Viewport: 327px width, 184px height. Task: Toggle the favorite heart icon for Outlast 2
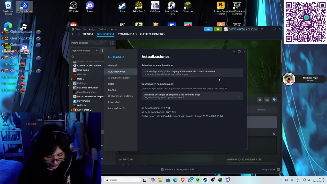[274, 100]
